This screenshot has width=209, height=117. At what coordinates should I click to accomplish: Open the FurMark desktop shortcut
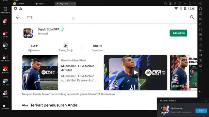(x=5, y=70)
